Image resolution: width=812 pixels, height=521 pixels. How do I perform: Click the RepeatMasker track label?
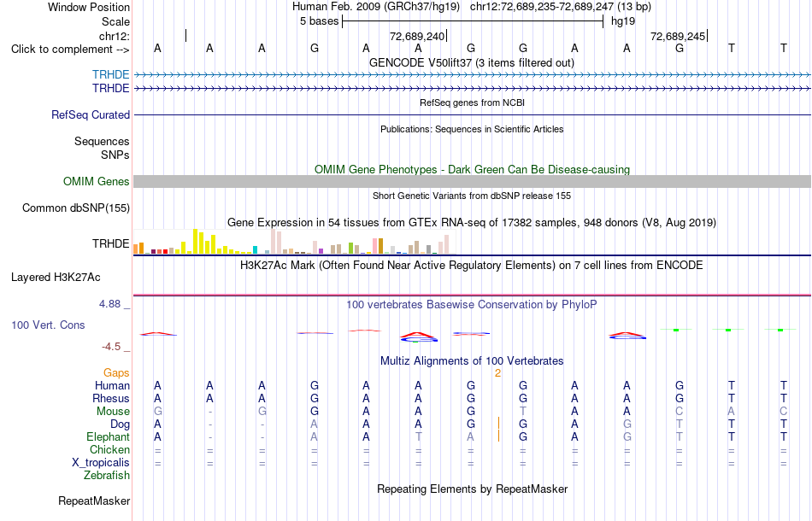click(94, 501)
